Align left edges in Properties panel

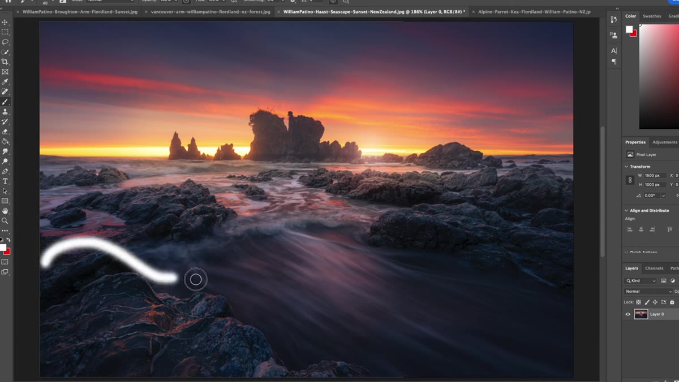pyautogui.click(x=630, y=229)
